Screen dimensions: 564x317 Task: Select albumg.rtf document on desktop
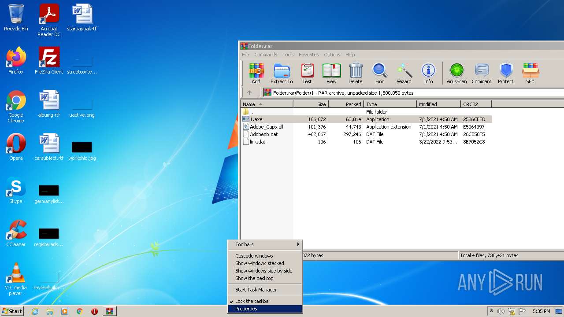pyautogui.click(x=49, y=104)
